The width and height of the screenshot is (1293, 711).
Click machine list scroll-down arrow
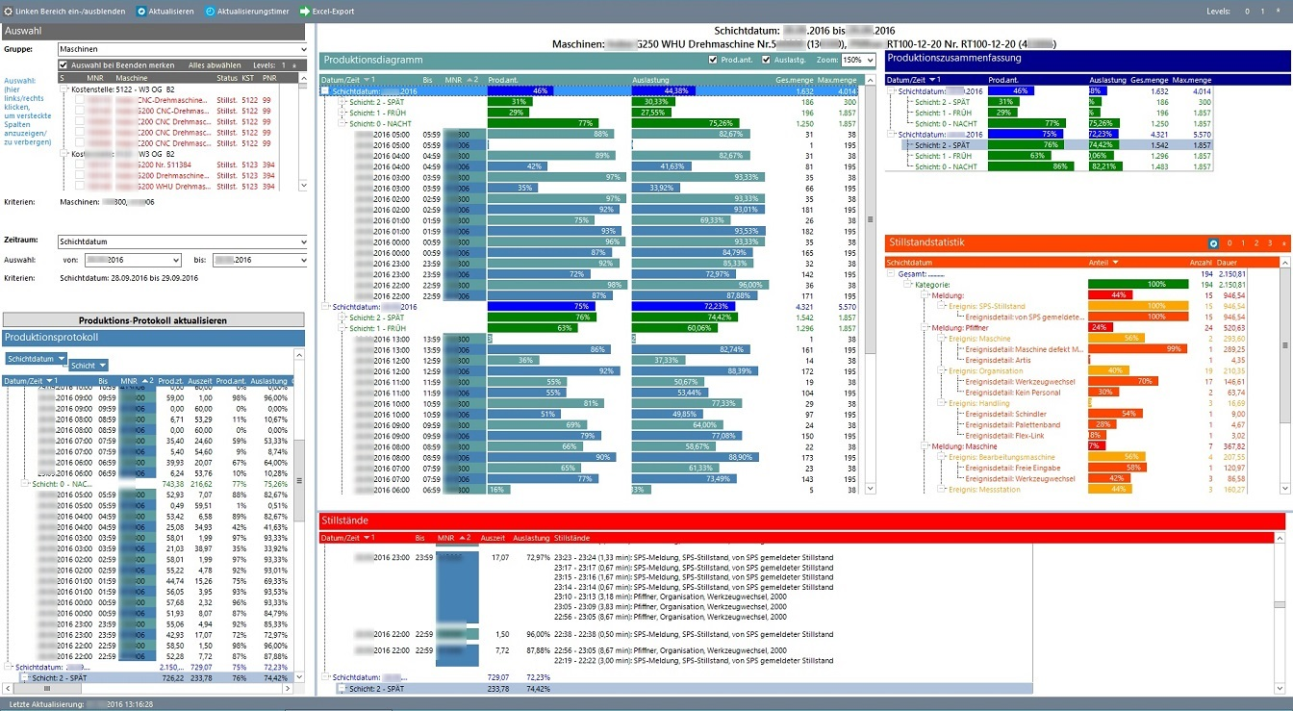[x=304, y=186]
